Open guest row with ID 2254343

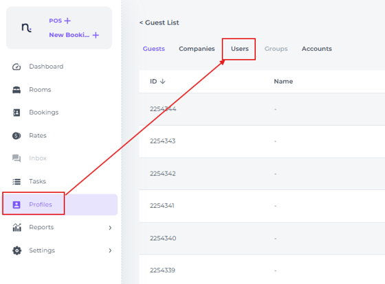[262, 141]
